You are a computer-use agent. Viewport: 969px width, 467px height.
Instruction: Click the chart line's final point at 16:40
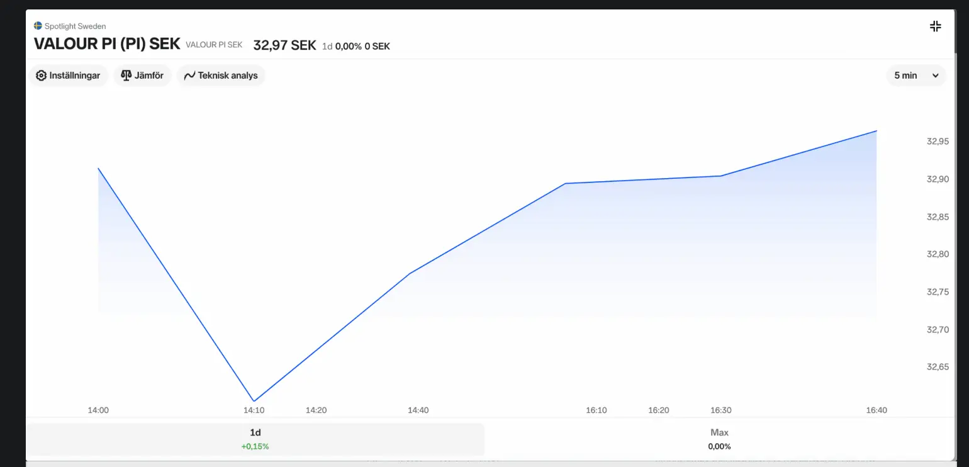tap(877, 131)
